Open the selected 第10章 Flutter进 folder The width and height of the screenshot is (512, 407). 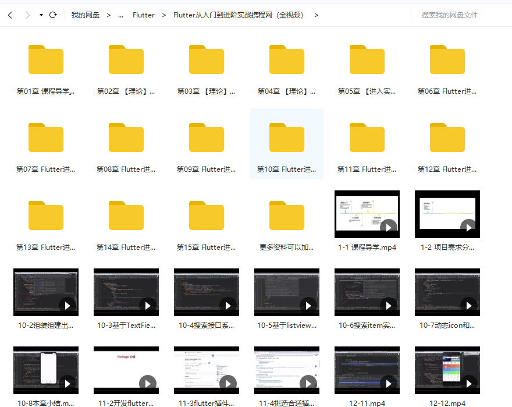pos(287,137)
